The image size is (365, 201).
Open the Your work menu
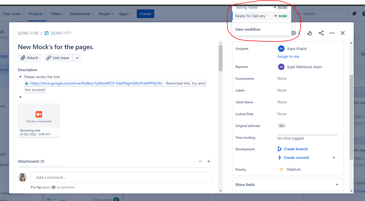pos(13,14)
